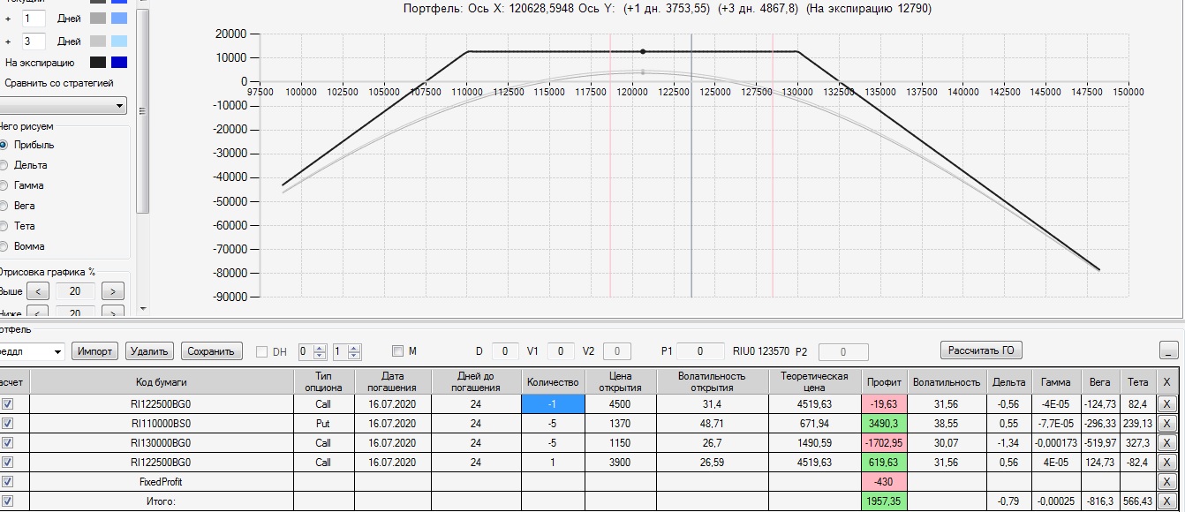This screenshot has height=512, width=1185.
Task: Click the Импорт button
Action: tap(94, 351)
